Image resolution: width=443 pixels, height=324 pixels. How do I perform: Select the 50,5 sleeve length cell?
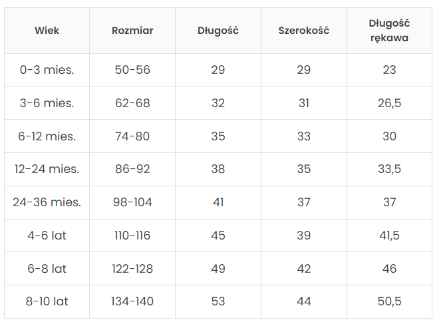pyautogui.click(x=389, y=301)
